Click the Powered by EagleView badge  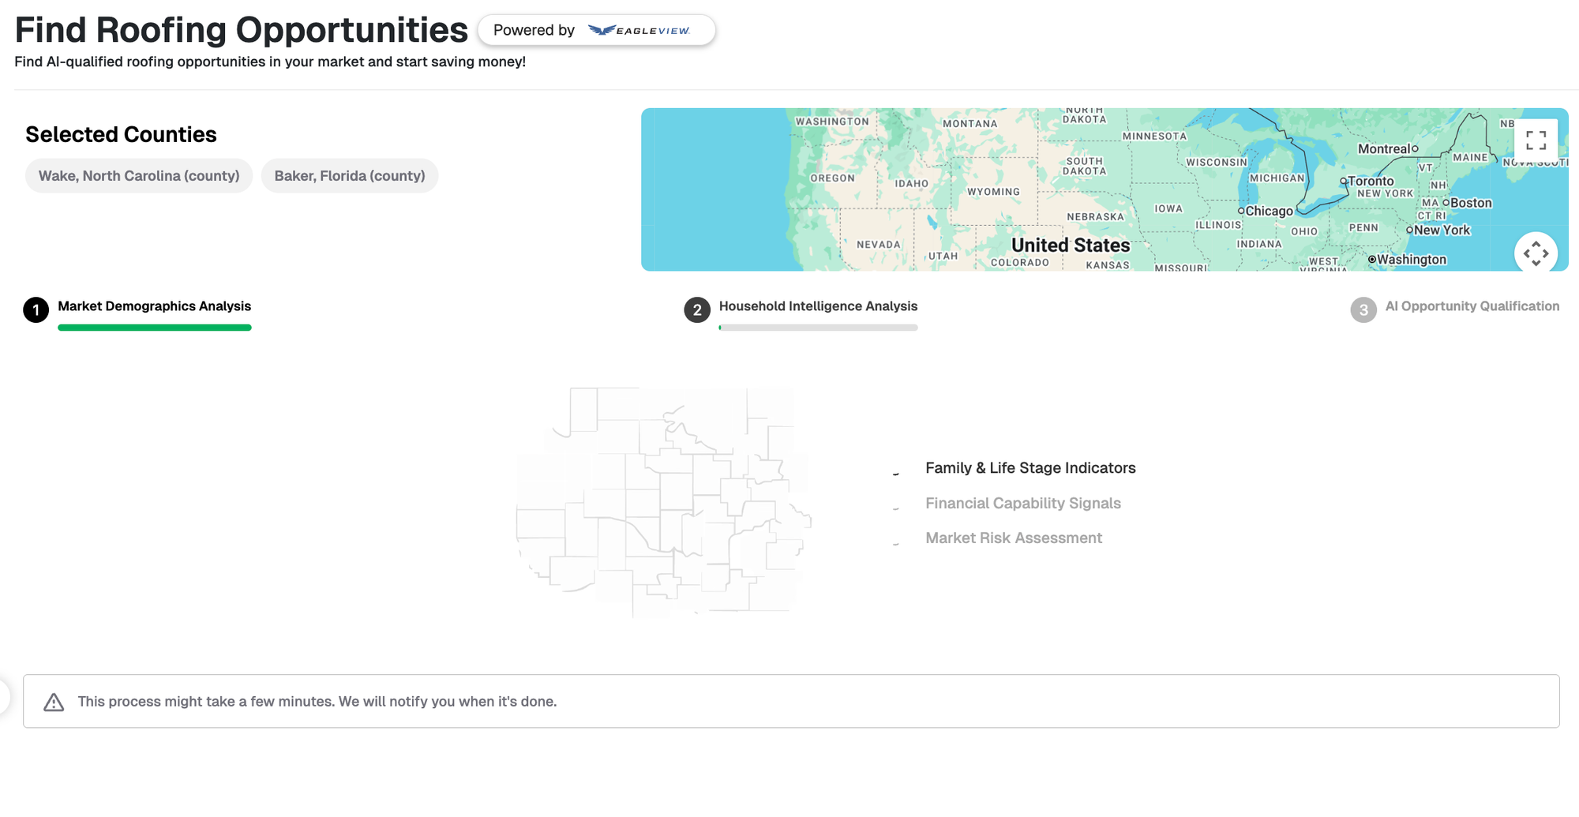[x=596, y=30]
